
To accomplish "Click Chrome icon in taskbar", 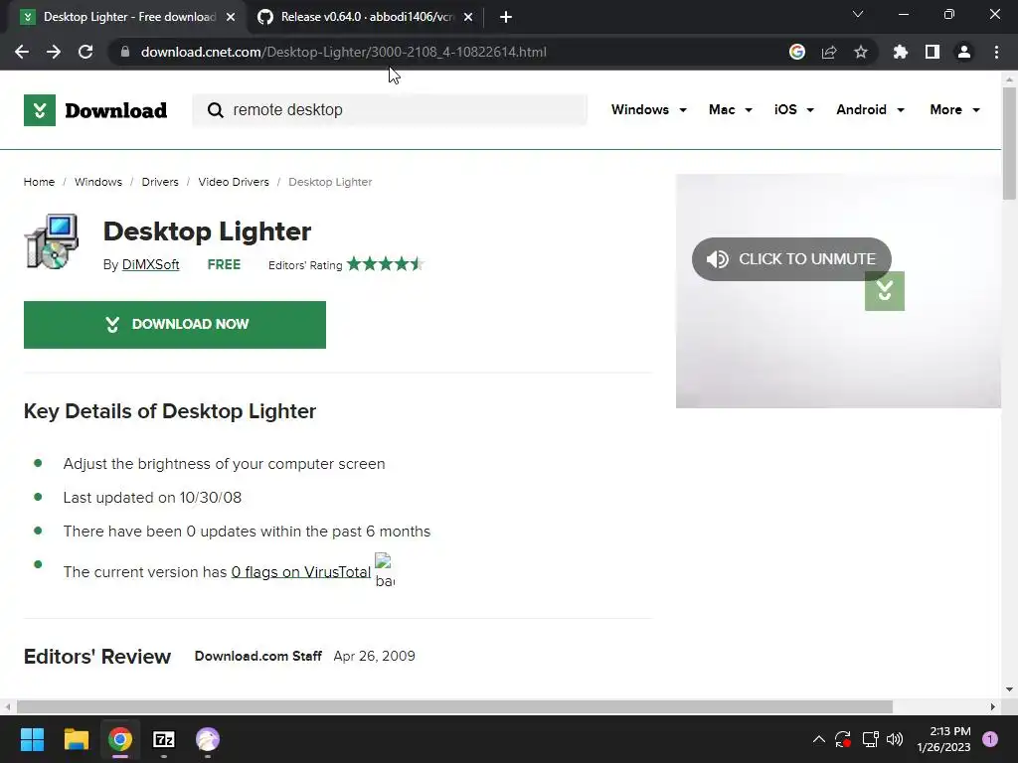I will coord(120,739).
